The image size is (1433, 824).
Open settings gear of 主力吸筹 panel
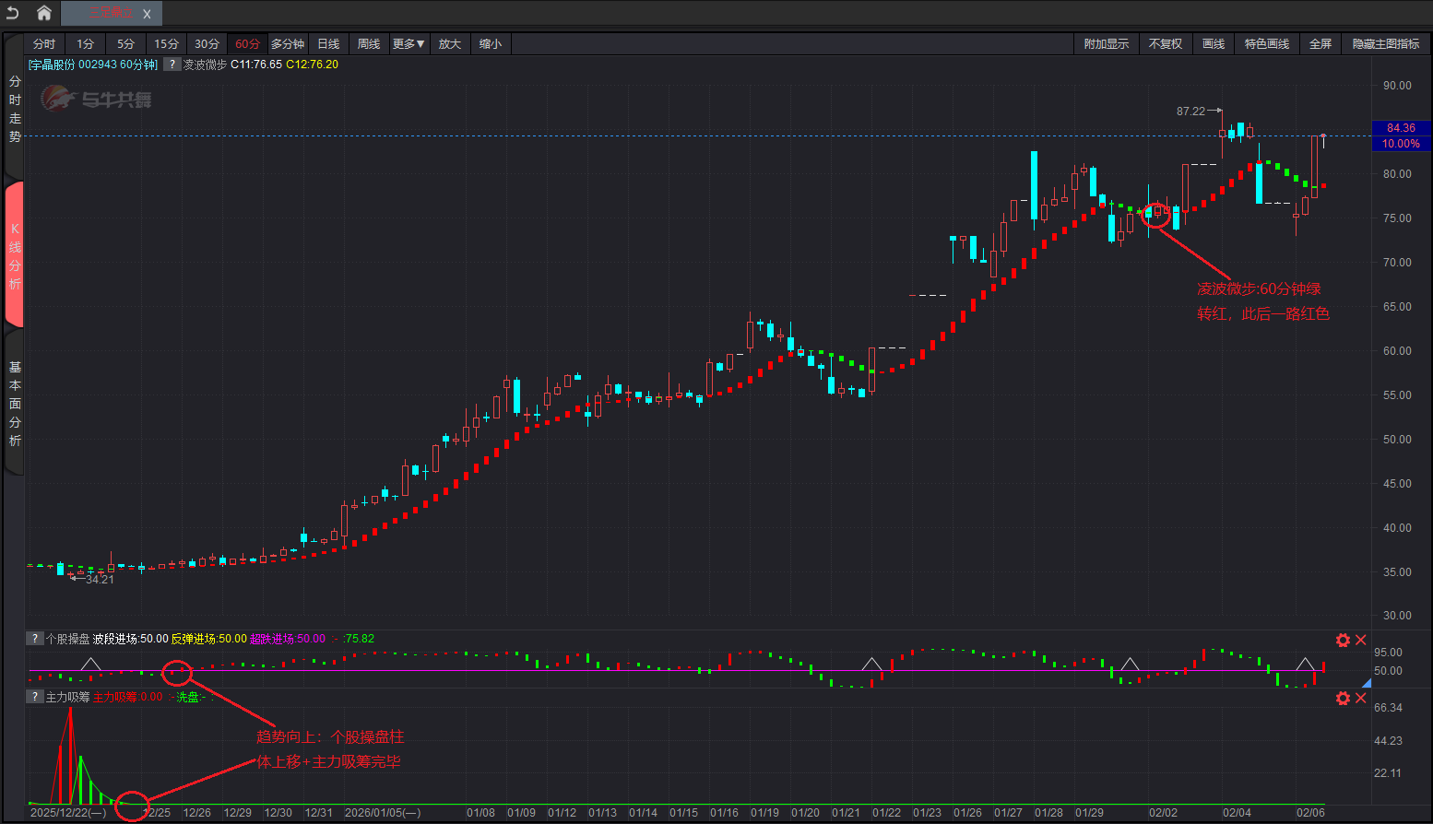pos(1343,698)
